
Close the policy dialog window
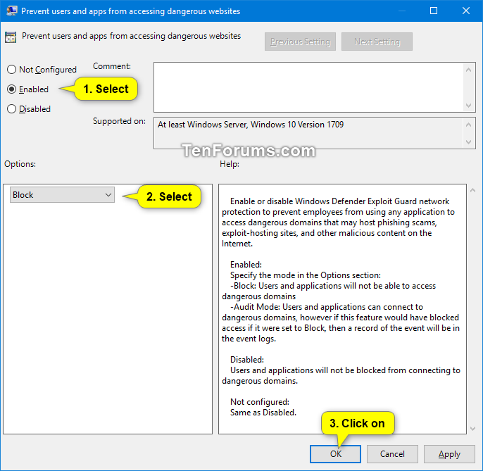466,11
